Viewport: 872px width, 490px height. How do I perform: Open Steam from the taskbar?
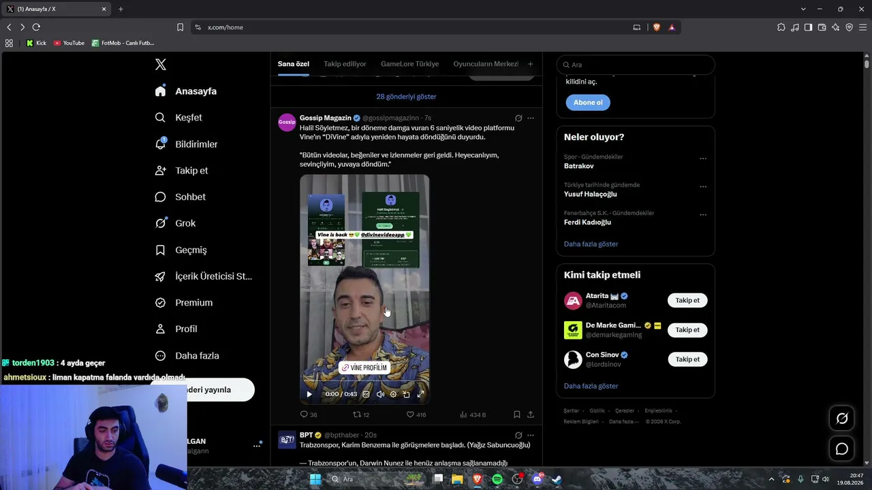[x=557, y=479]
